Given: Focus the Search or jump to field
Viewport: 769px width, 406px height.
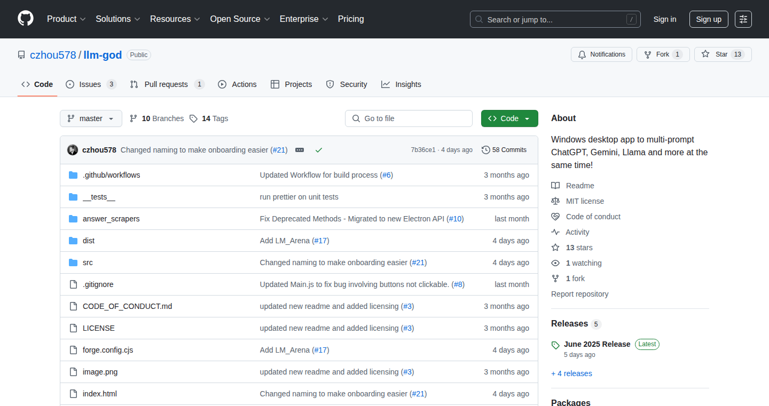Looking at the screenshot, I should (555, 19).
